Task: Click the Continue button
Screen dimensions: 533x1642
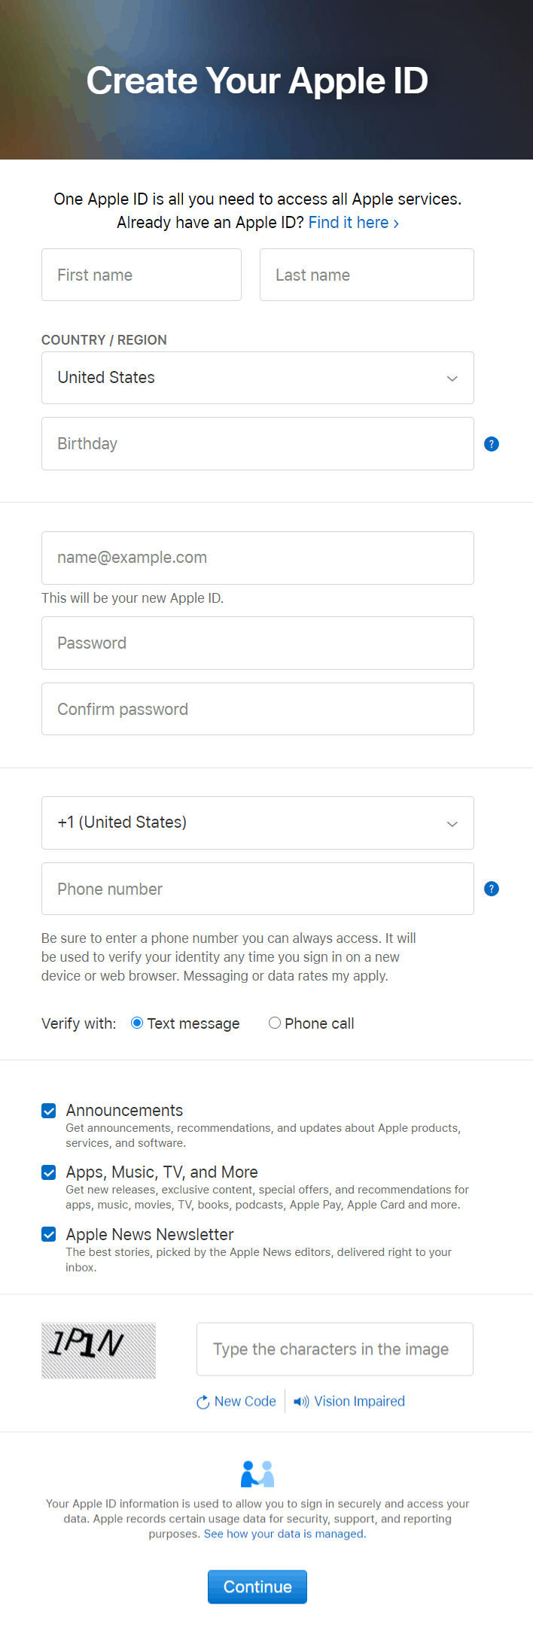Action: tap(257, 1586)
